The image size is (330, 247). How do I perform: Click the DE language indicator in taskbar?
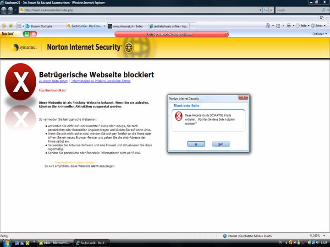click(x=280, y=242)
